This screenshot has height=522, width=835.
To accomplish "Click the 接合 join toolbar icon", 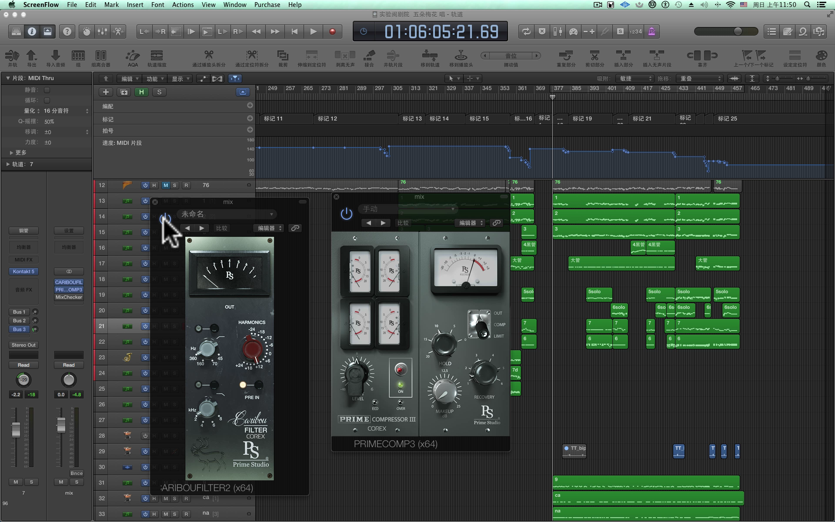I will pyautogui.click(x=369, y=58).
